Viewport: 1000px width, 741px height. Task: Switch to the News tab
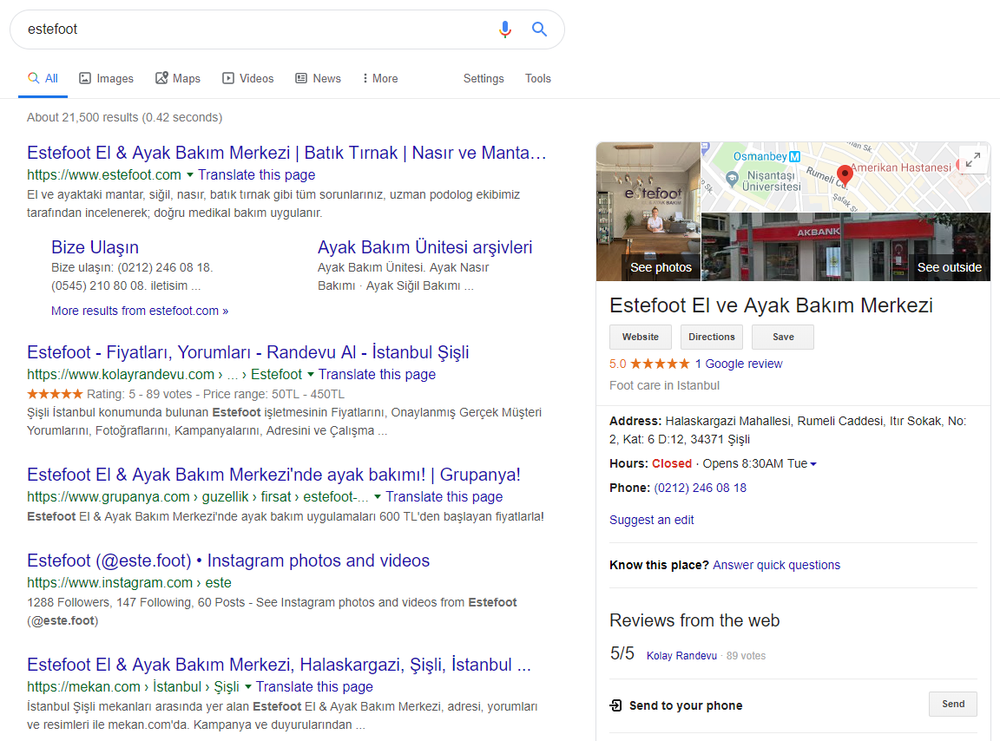[319, 78]
